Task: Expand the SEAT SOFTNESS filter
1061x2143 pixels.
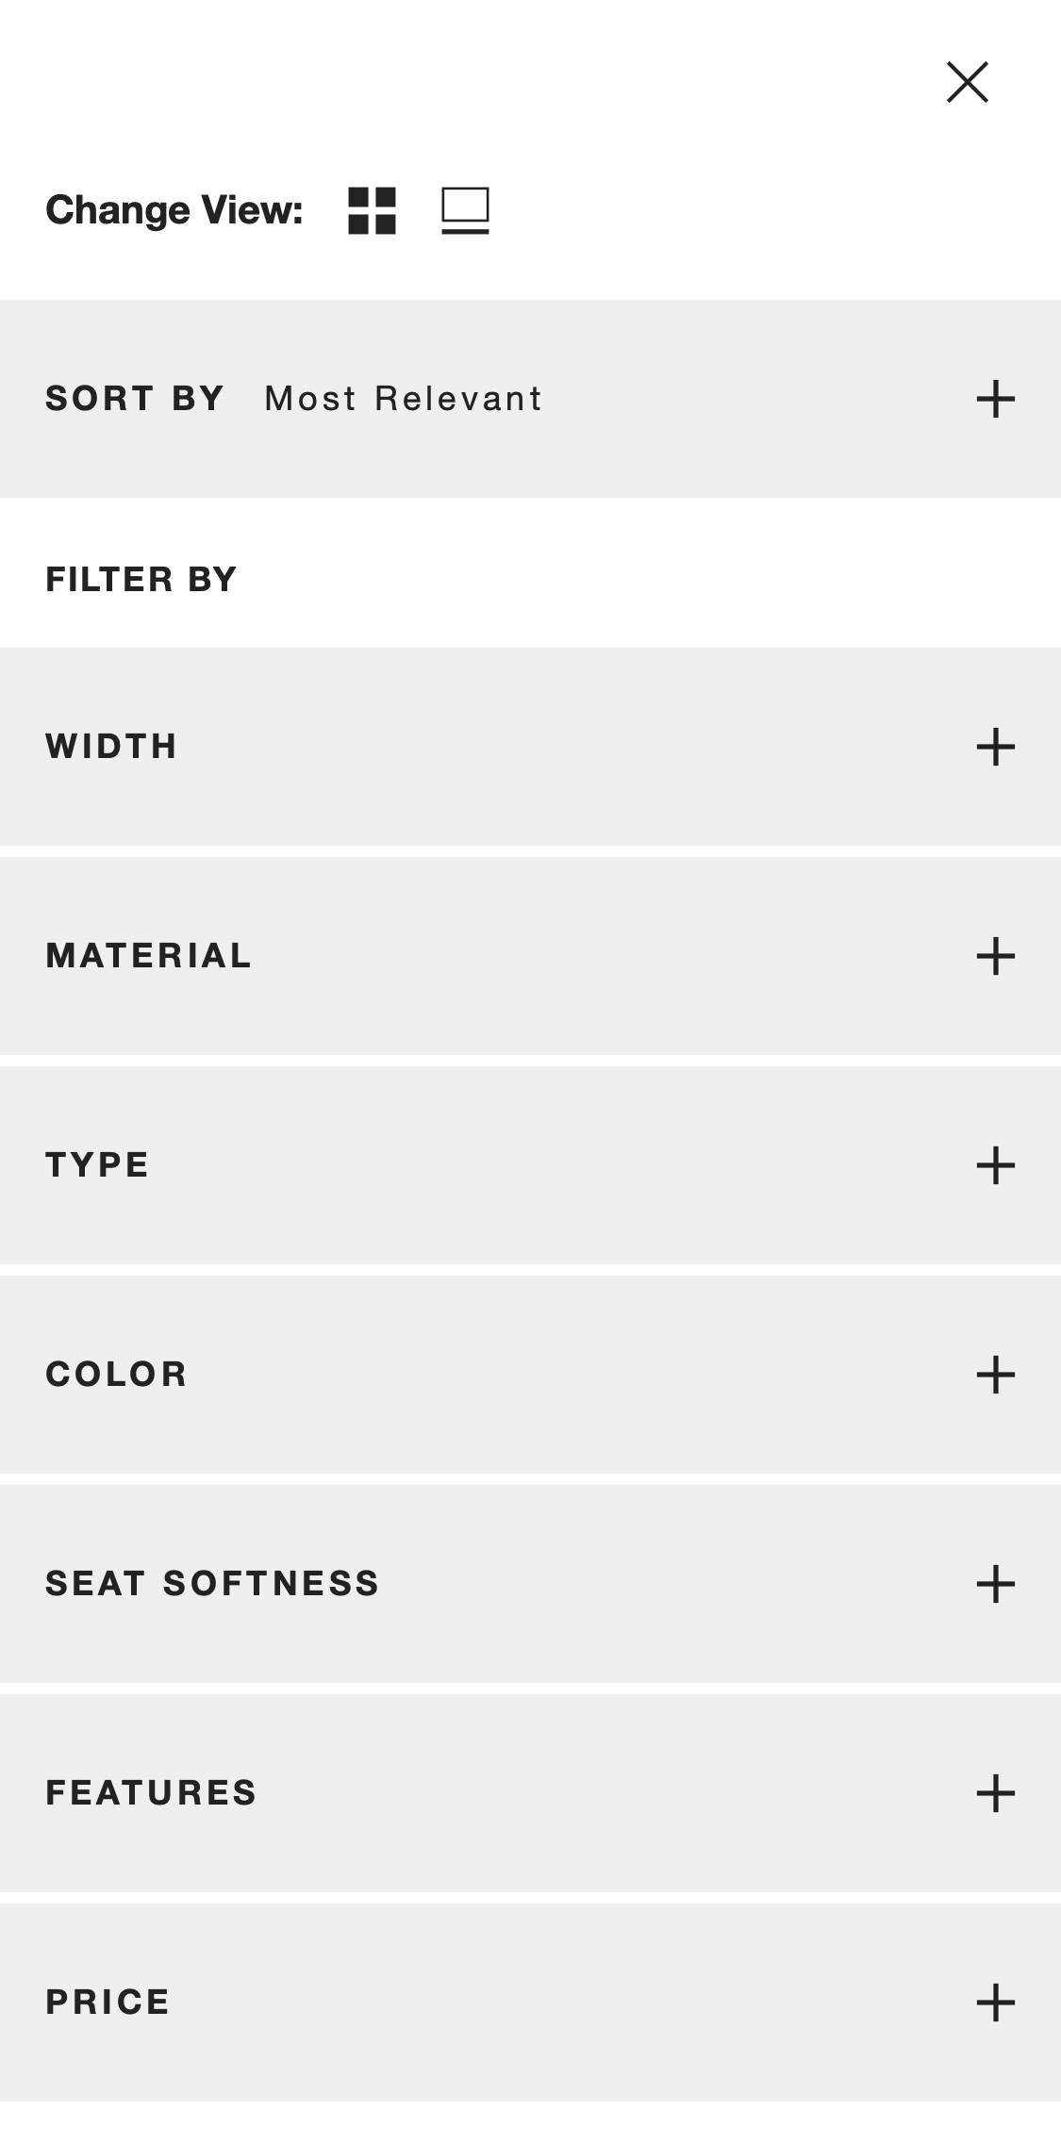Action: [x=994, y=1585]
